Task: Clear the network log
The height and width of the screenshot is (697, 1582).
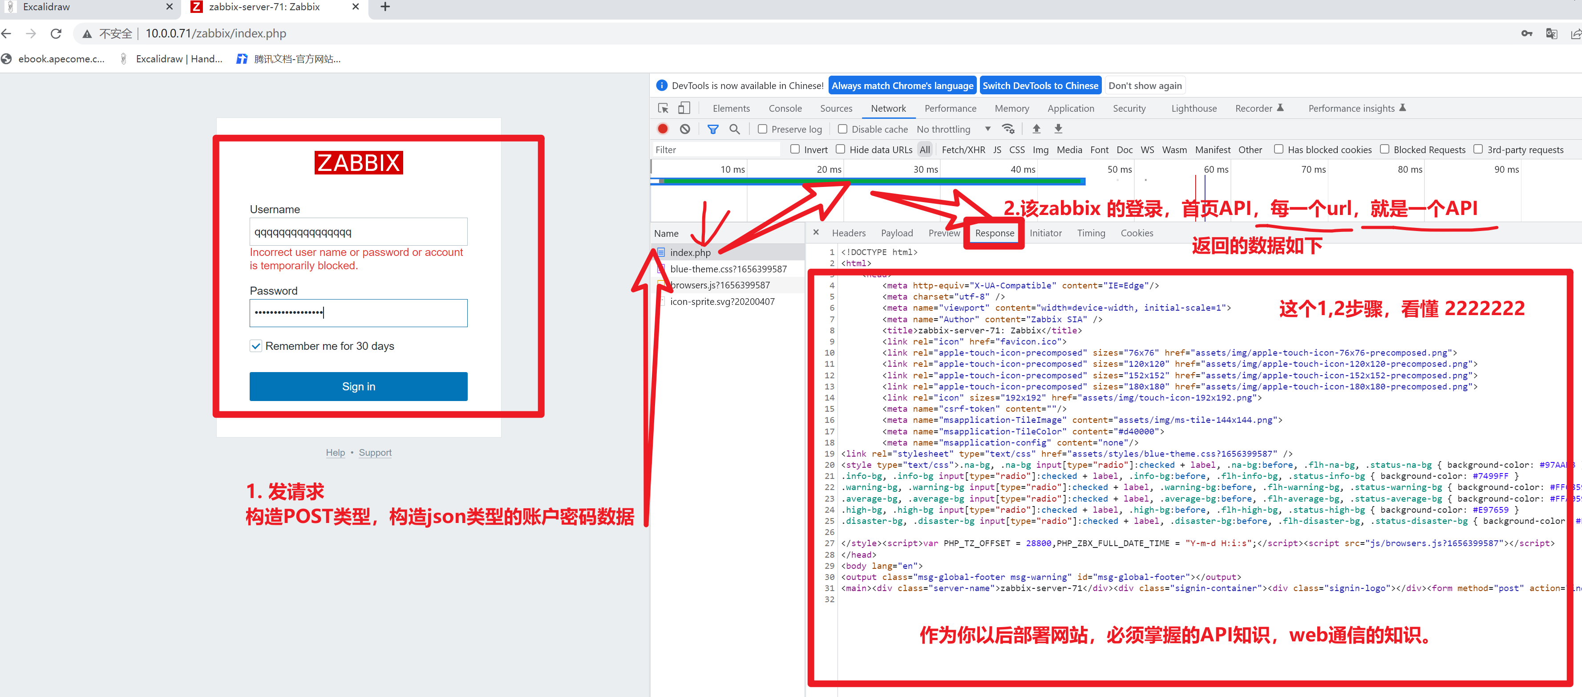Action: pos(685,129)
